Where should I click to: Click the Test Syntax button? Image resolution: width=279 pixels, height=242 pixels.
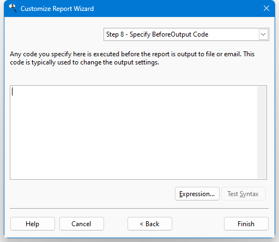pos(244,194)
